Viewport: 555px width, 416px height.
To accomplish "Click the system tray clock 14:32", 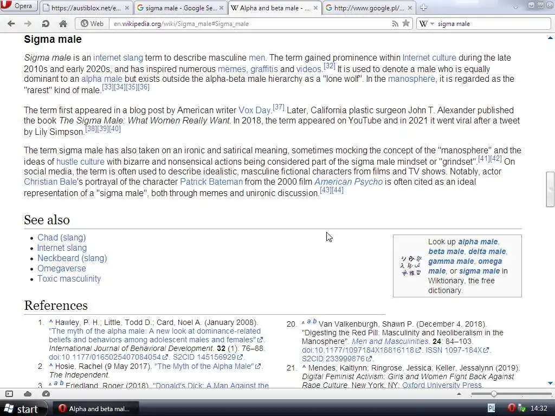I will [539, 408].
